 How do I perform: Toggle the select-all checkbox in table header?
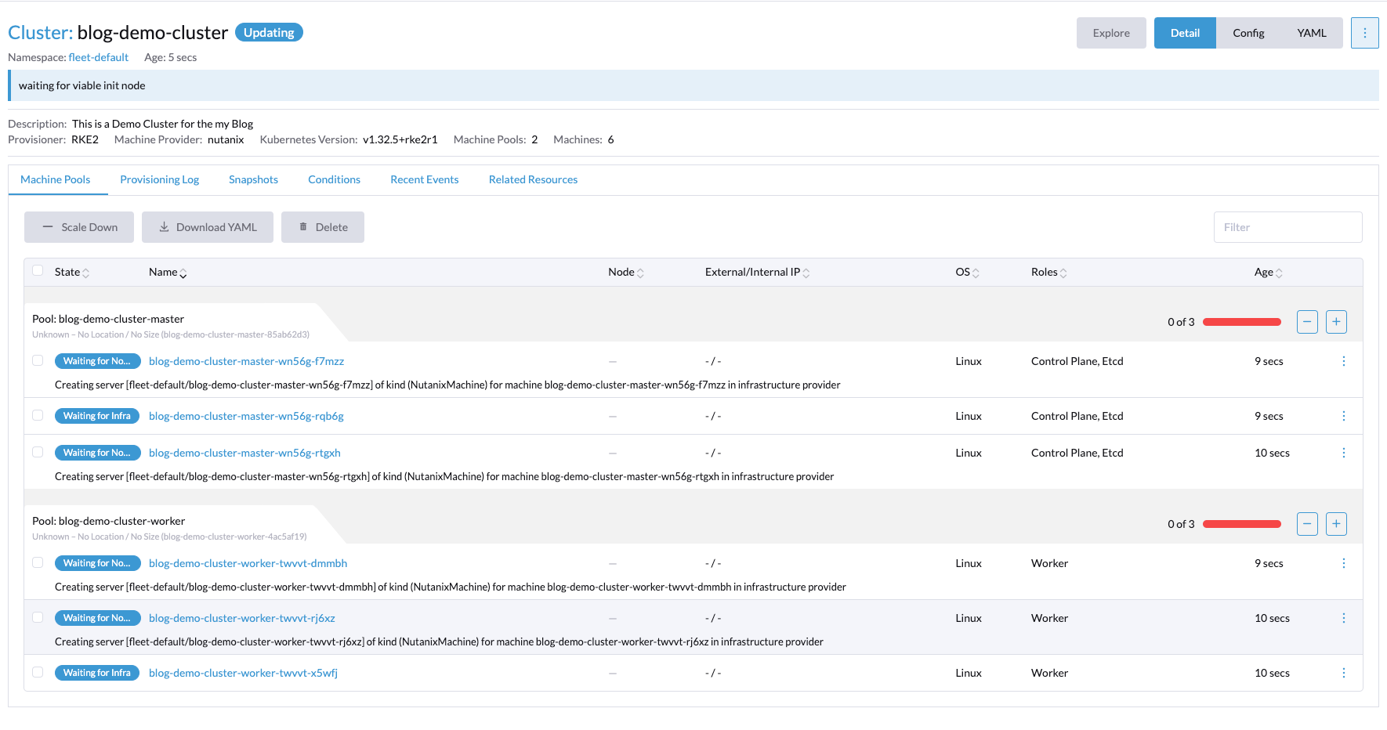click(x=38, y=271)
